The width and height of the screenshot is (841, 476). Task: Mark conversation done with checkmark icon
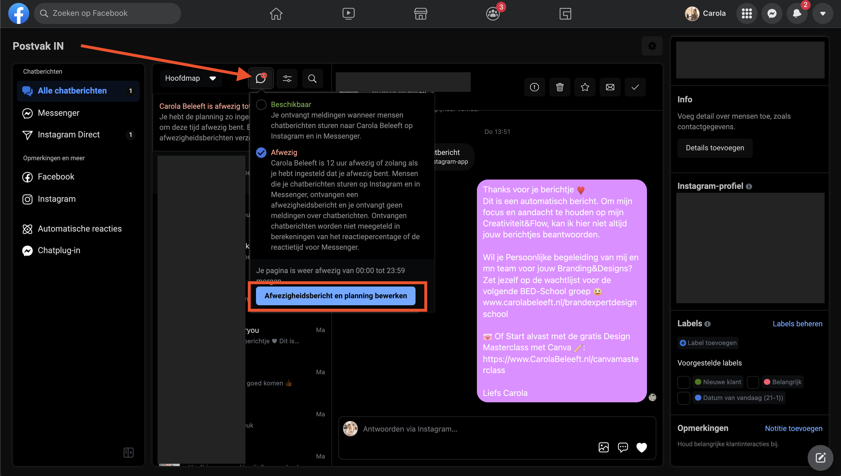635,87
